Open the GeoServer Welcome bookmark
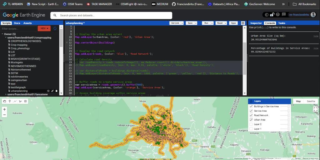The image size is (320, 160). (260, 4)
